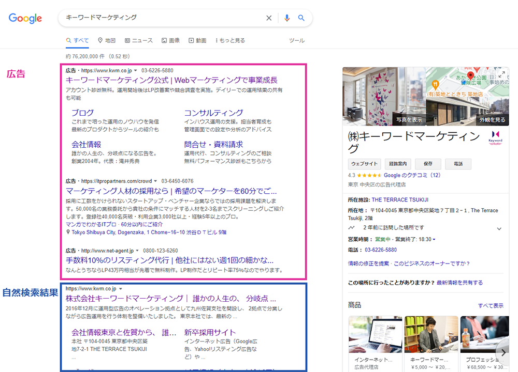The image size is (518, 372).
Task: Click the このビジネスのオーナーですか？ link
Action: coord(432,263)
